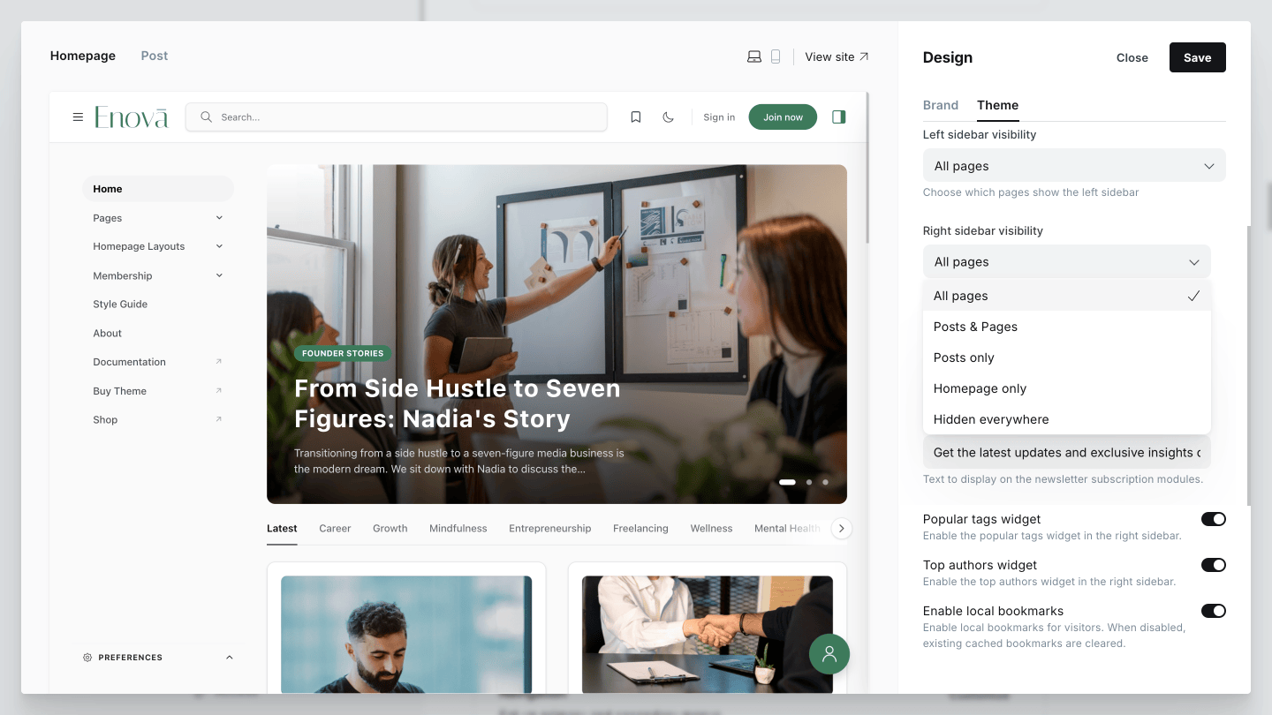This screenshot has height=715, width=1272.
Task: Click the hamburger menu icon beside Enova logo
Action: 78,117
